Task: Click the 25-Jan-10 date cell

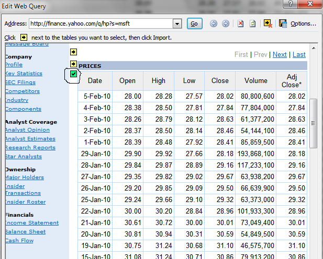Action: [x=95, y=199]
